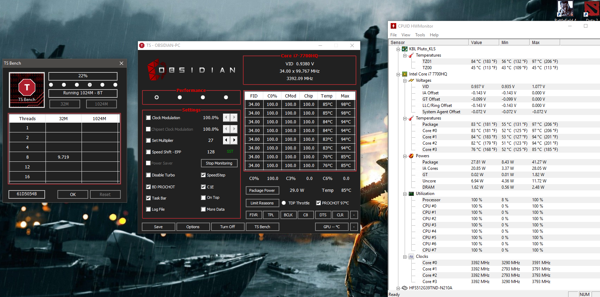Open ThrottleStop Options

(193, 227)
